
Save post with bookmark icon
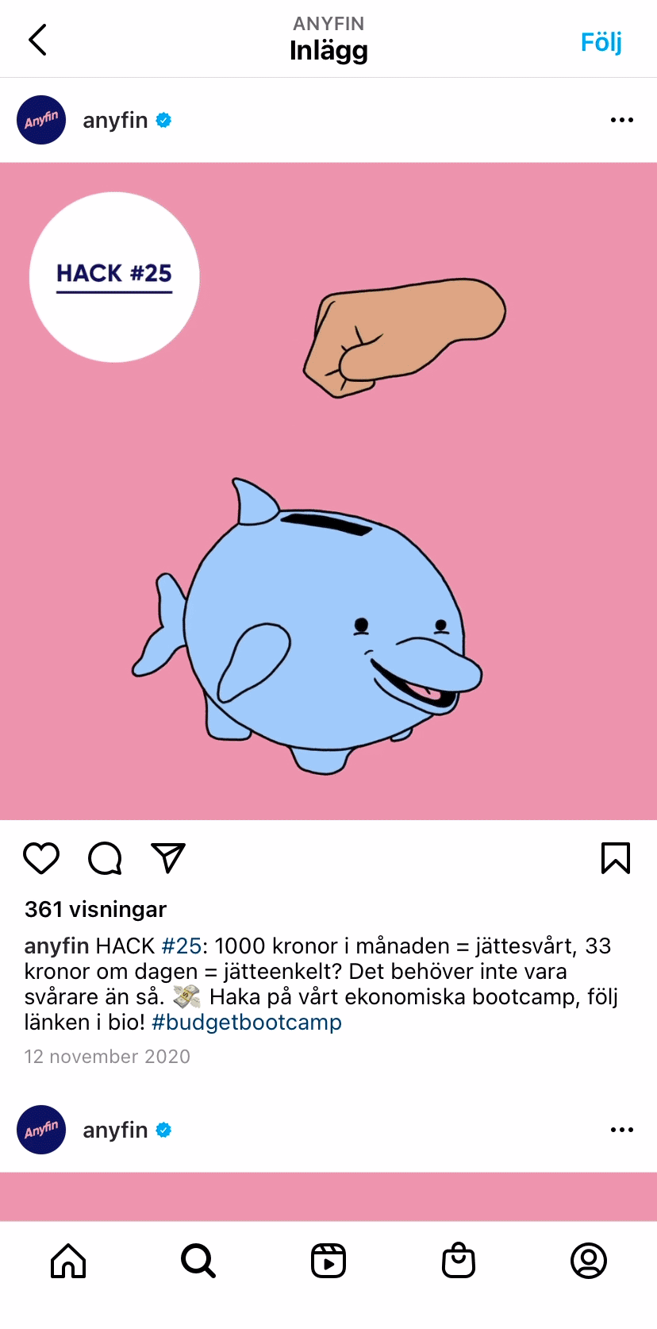[x=616, y=858]
